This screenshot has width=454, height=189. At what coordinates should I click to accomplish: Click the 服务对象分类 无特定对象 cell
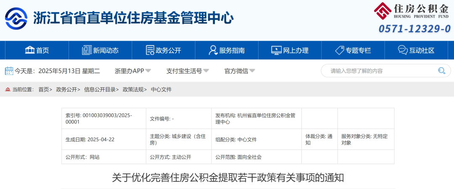pos(366,139)
